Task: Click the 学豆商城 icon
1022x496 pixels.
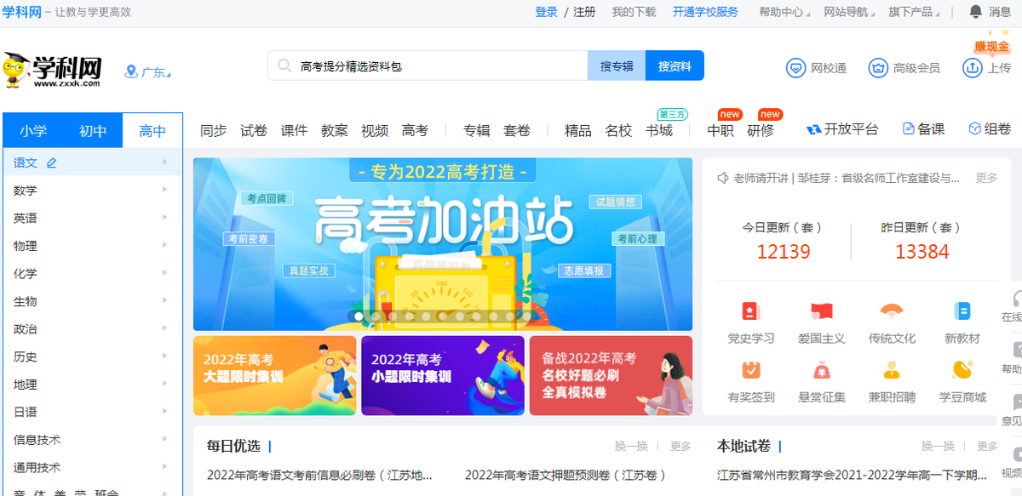Action: pos(962,370)
